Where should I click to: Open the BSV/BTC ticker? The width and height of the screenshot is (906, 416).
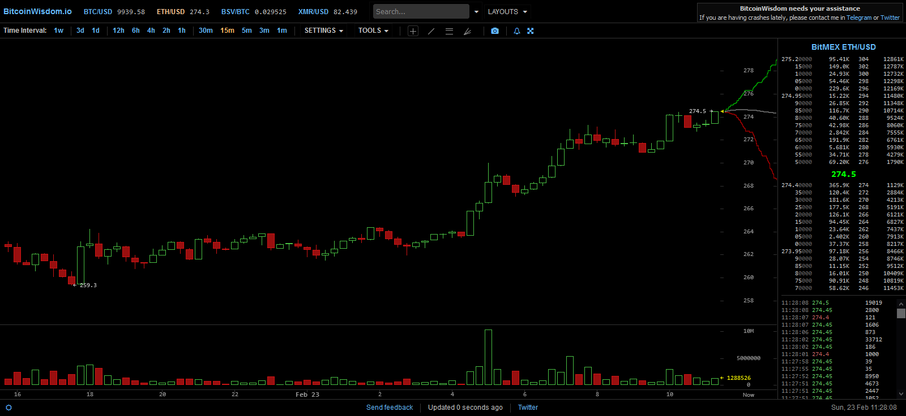(x=254, y=11)
